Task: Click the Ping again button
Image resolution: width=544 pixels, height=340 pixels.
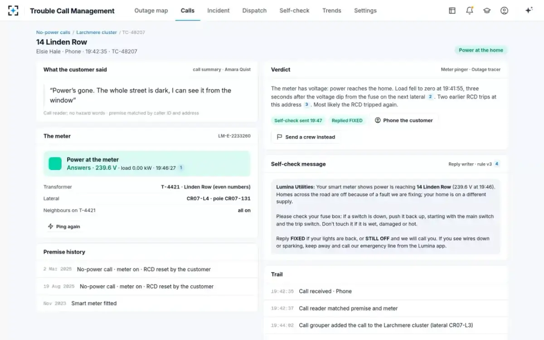Action: (x=64, y=227)
